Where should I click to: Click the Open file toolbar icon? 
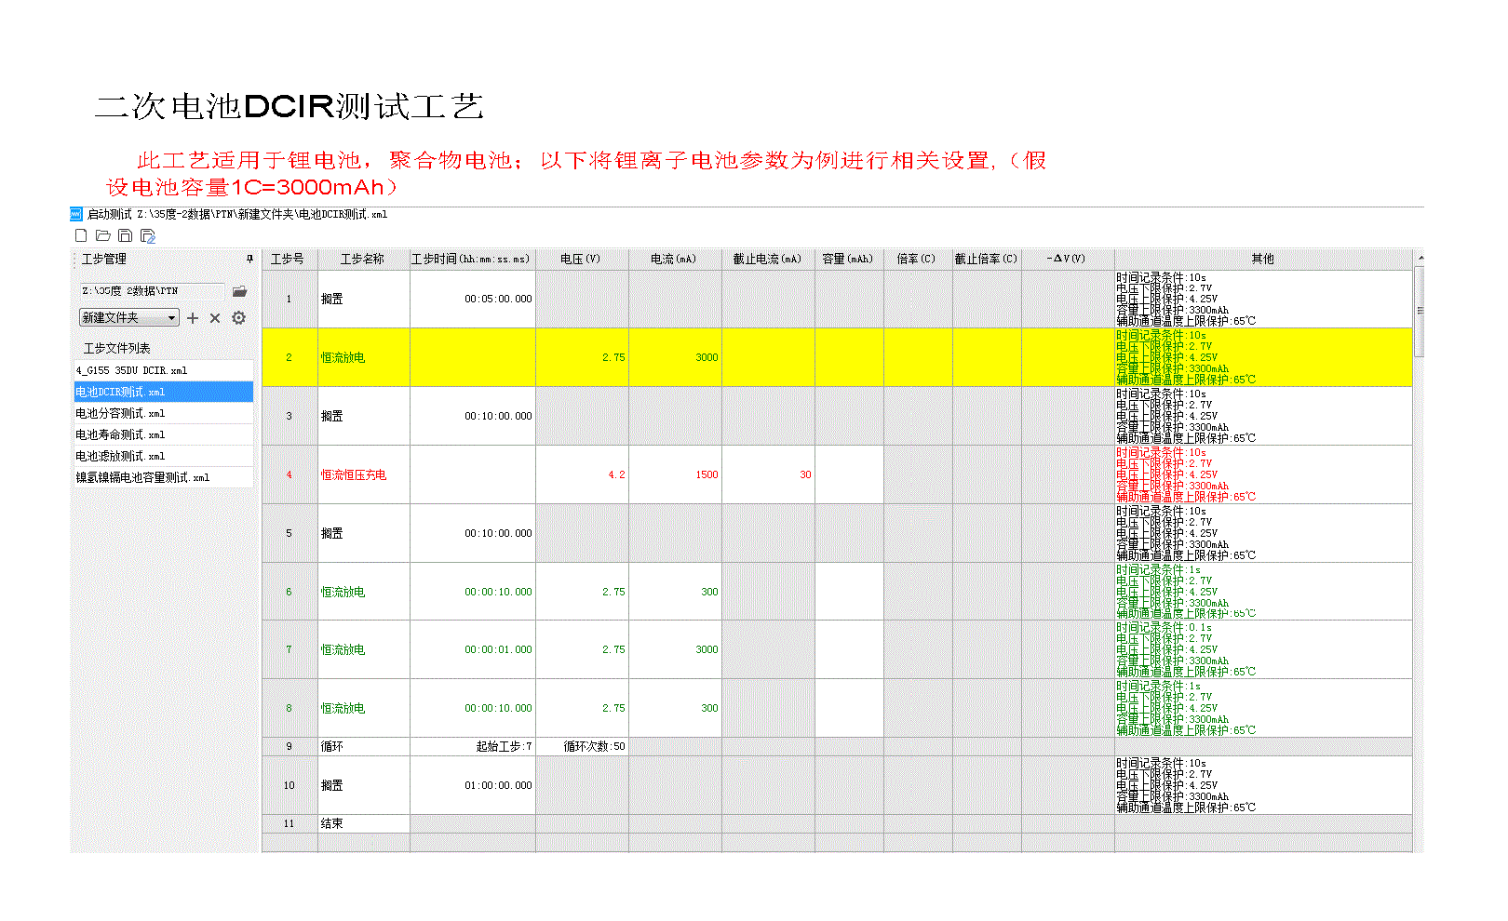coord(103,236)
